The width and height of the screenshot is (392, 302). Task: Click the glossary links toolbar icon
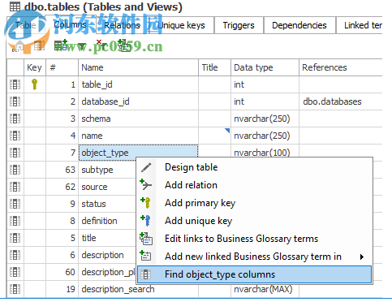[124, 45]
